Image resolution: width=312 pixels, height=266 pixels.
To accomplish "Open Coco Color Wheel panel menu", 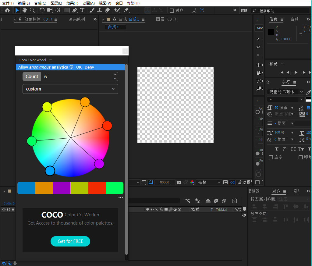I will (x=51, y=60).
